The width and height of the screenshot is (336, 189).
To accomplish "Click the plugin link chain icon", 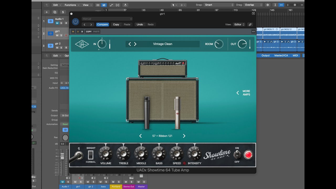I will point(250,24).
